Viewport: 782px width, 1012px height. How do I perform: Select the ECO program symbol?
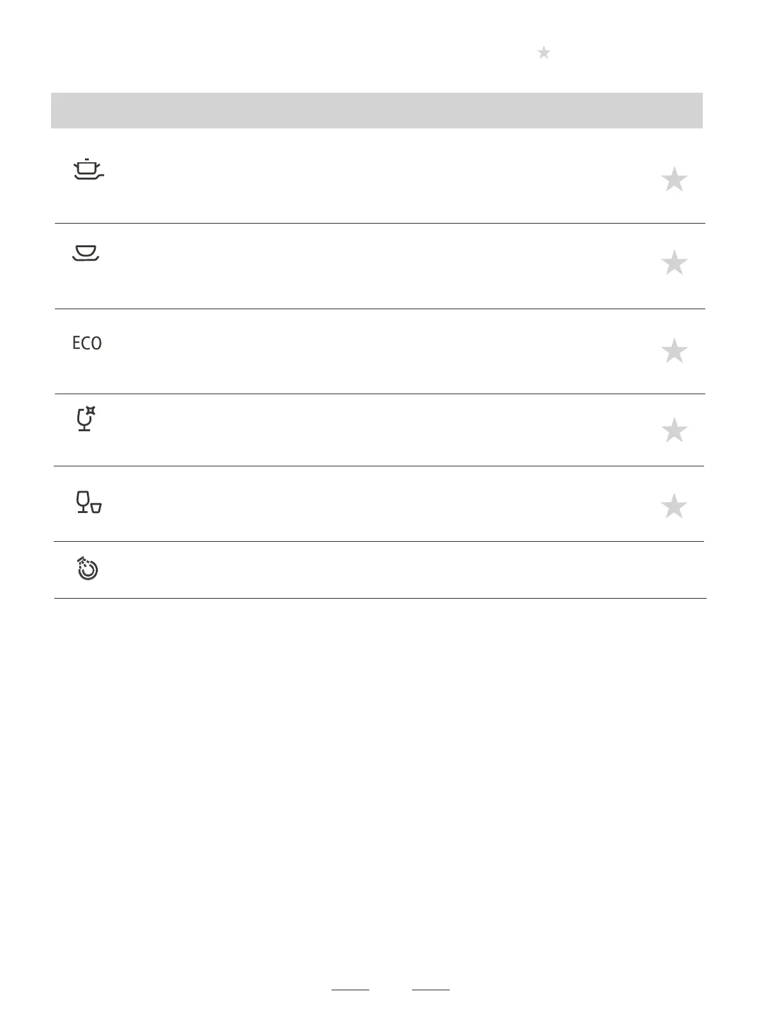click(87, 344)
